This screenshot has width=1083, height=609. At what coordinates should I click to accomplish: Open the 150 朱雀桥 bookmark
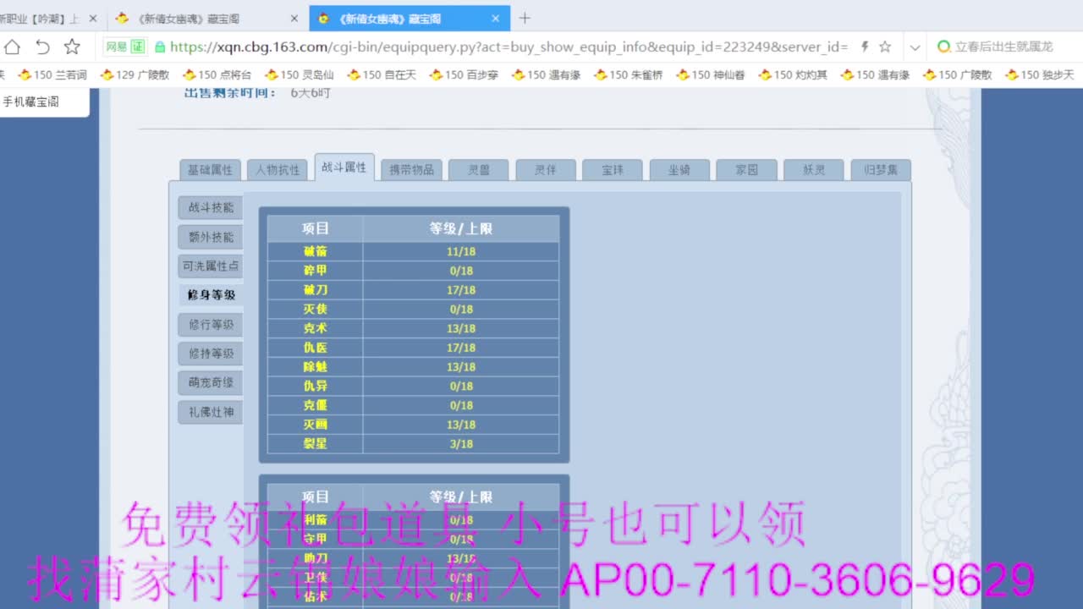tap(629, 74)
